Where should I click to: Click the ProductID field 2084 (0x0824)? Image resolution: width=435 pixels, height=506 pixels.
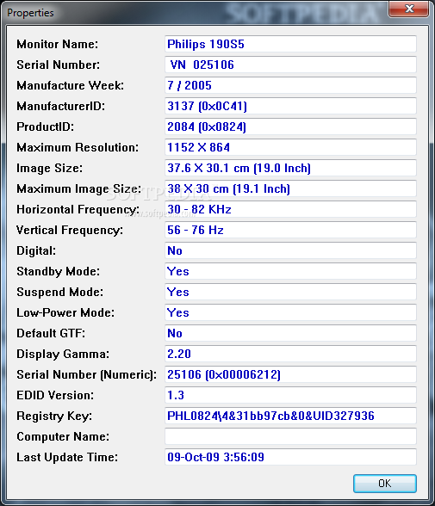pos(290,126)
